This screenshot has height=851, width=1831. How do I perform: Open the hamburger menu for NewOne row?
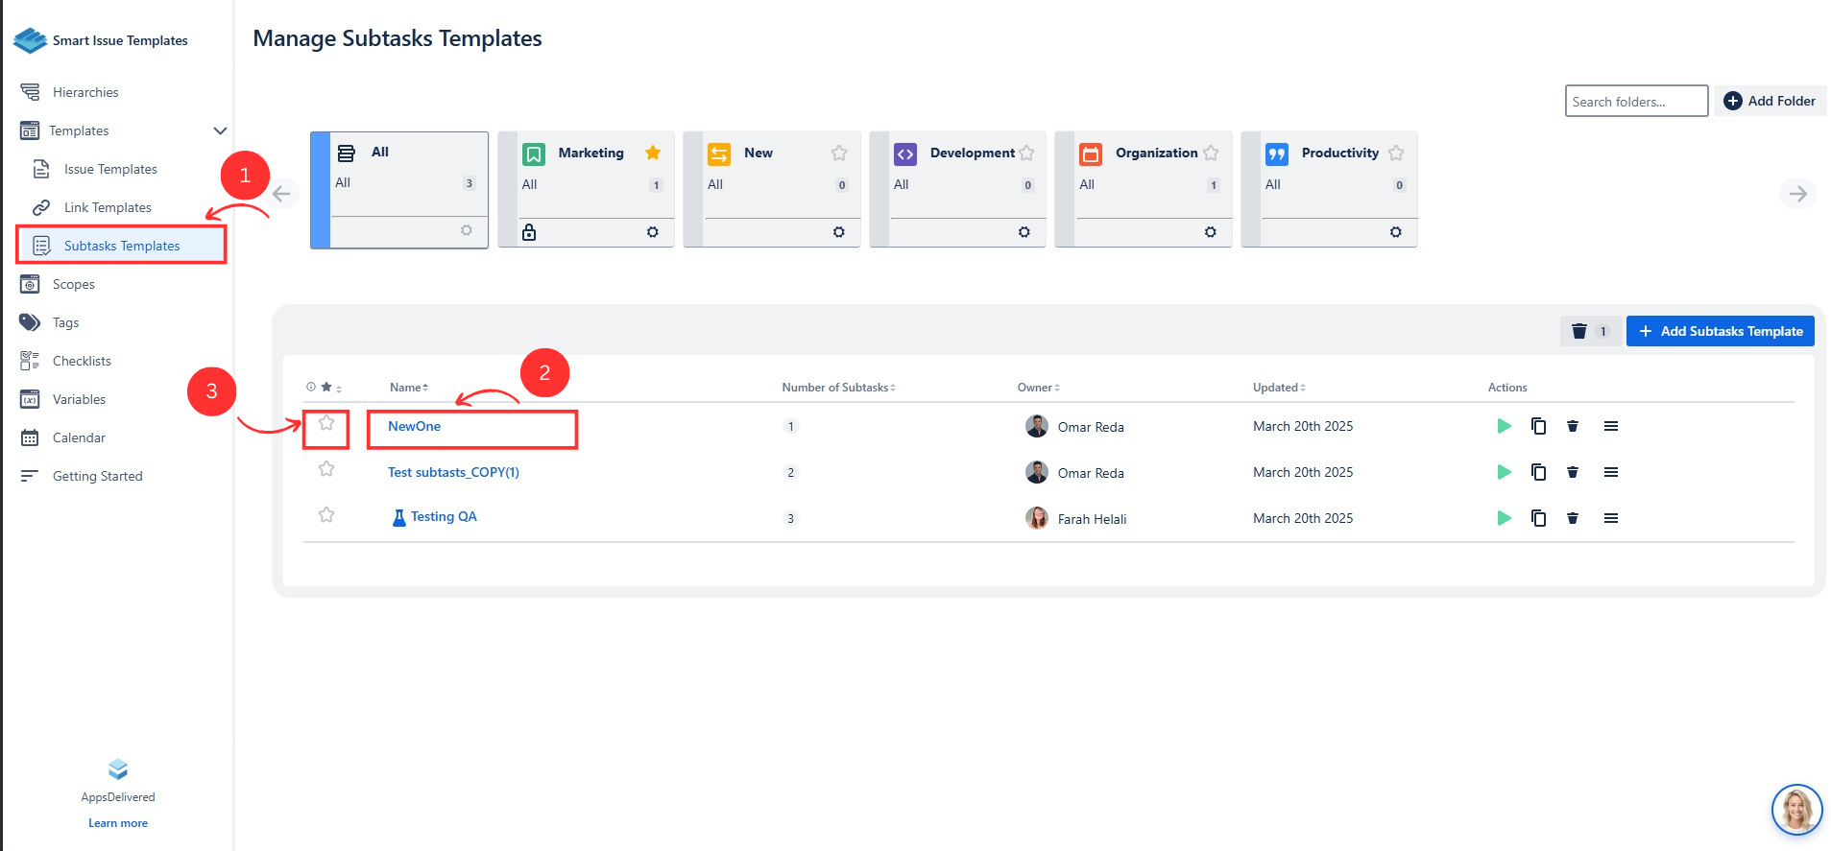tap(1610, 426)
